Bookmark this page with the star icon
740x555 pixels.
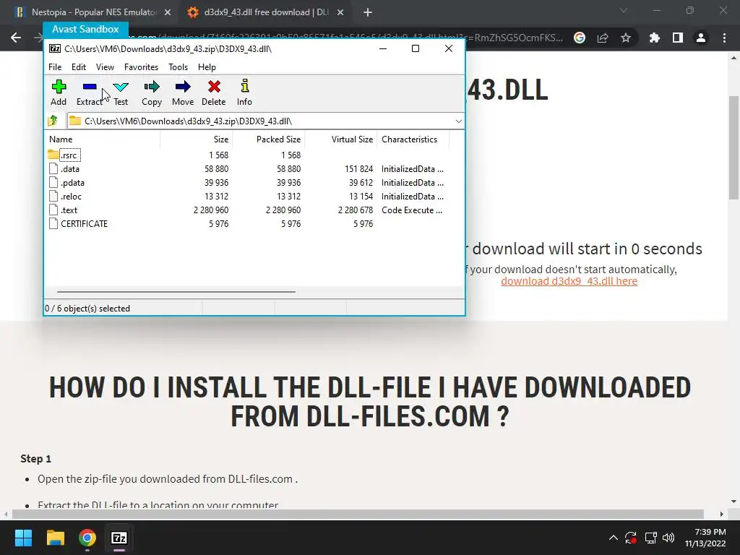coord(626,38)
